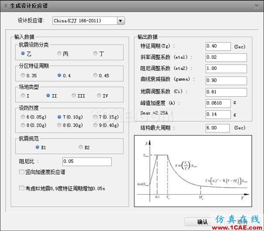Select intensity 8 (0.30g) option
This screenshot has height=231, width=264.
pos(59,125)
